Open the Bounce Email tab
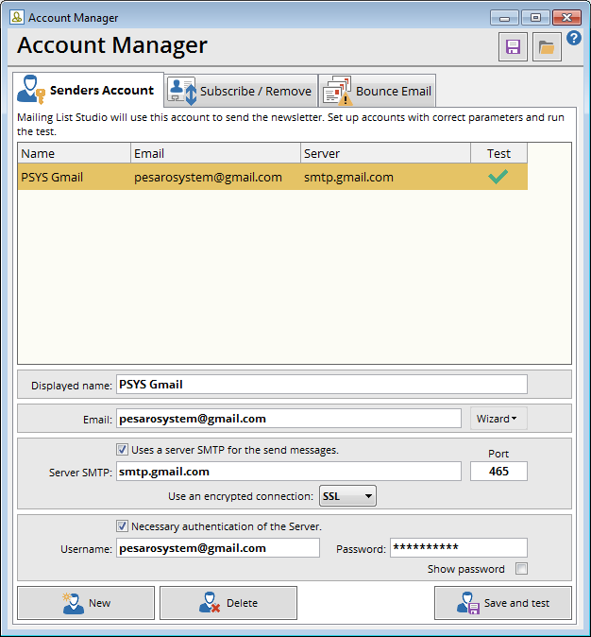The width and height of the screenshot is (591, 637). click(x=377, y=91)
